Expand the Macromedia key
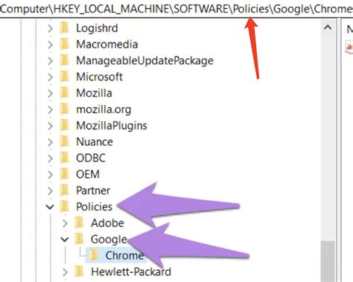The height and width of the screenshot is (282, 353). (50, 45)
